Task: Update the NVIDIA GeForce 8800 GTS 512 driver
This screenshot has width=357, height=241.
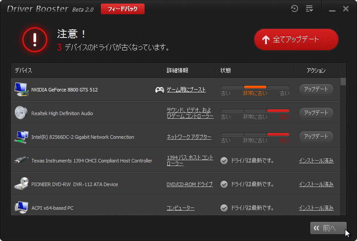Action: click(x=316, y=89)
